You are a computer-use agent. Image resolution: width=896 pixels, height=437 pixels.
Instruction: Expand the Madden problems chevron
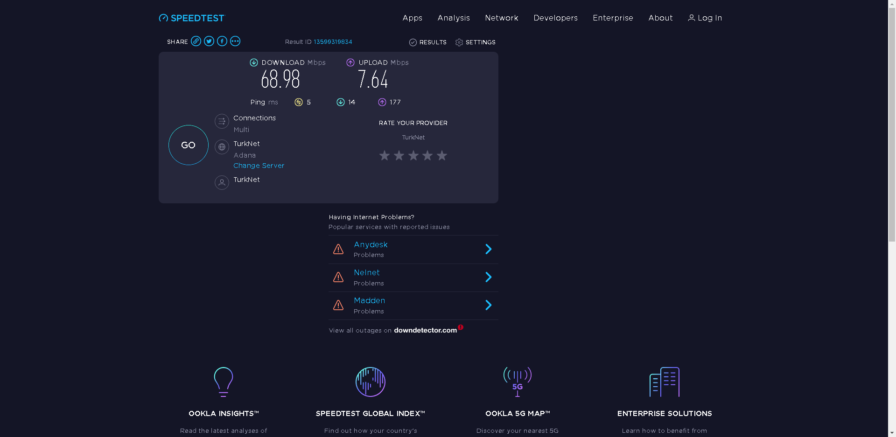489,305
